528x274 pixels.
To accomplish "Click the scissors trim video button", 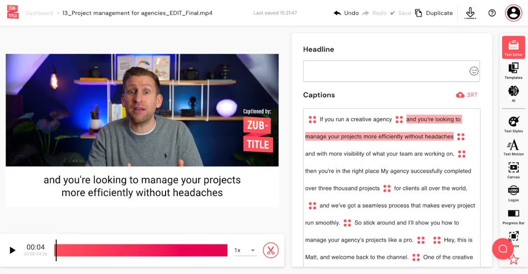I will point(270,250).
